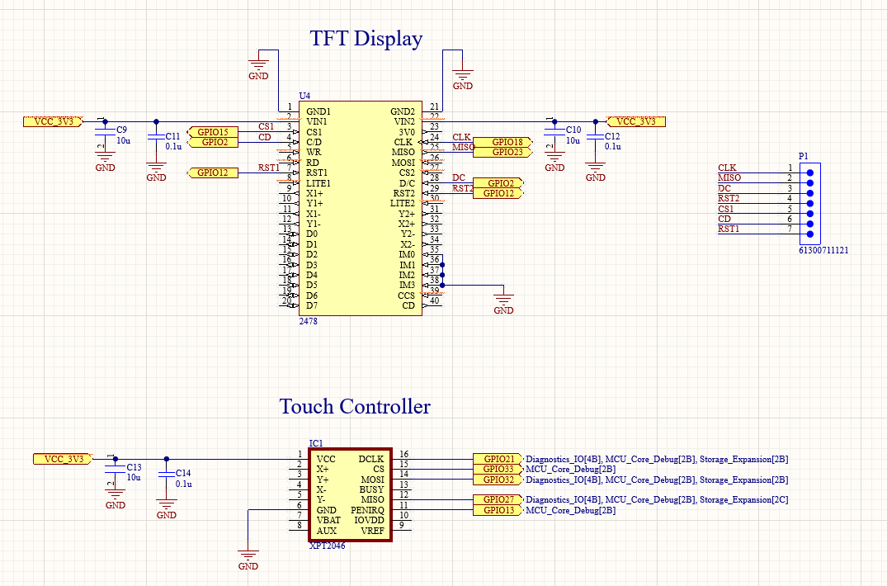The height and width of the screenshot is (586, 887).
Task: Click the CCS pin name on U4
Action: click(x=406, y=295)
